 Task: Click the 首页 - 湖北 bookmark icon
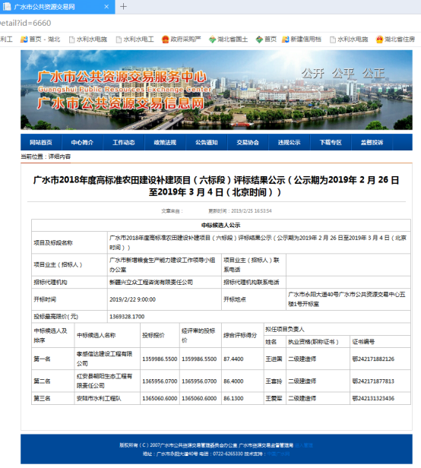point(24,39)
